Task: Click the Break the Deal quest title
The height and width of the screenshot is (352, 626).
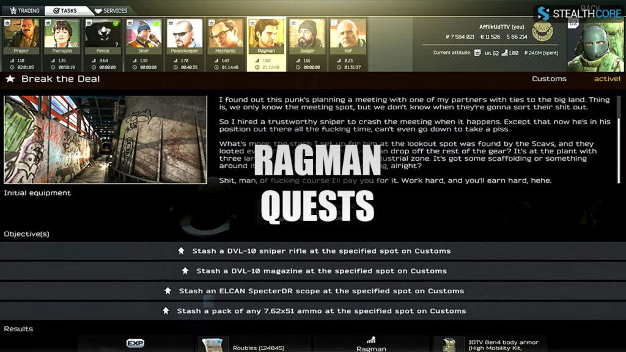Action: (61, 79)
